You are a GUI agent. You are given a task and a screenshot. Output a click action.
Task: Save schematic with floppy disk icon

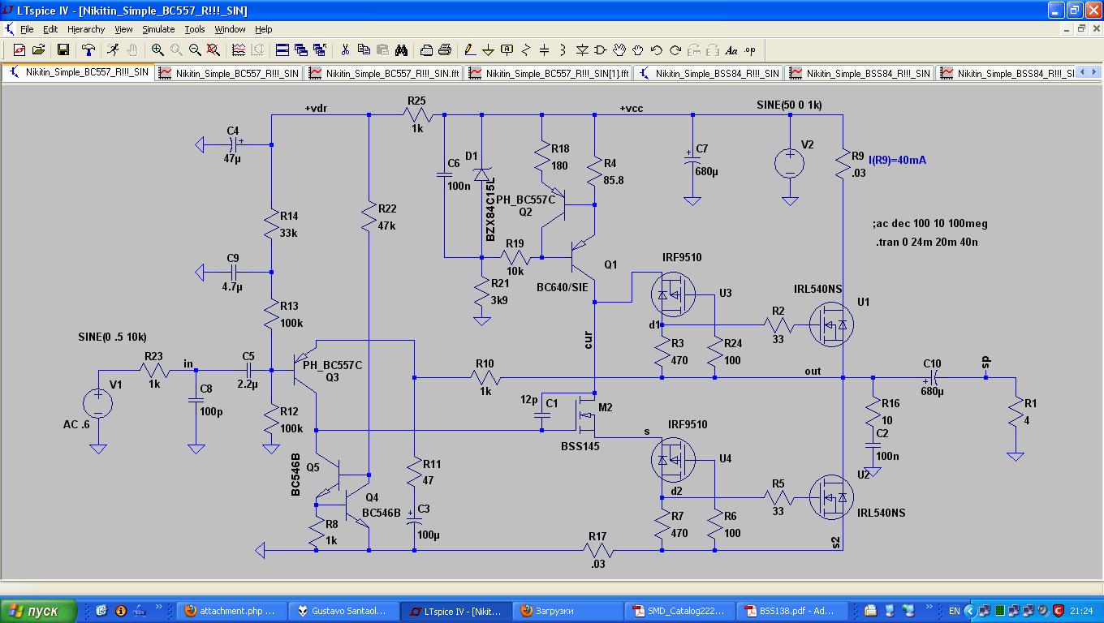63,50
